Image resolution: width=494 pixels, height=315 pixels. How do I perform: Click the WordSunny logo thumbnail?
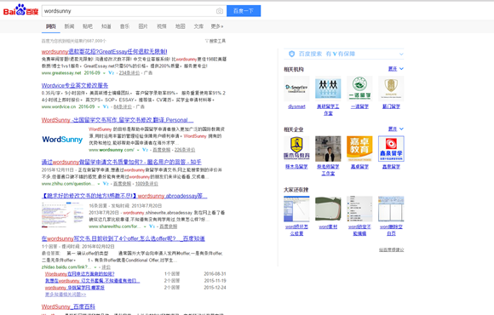(x=62, y=140)
